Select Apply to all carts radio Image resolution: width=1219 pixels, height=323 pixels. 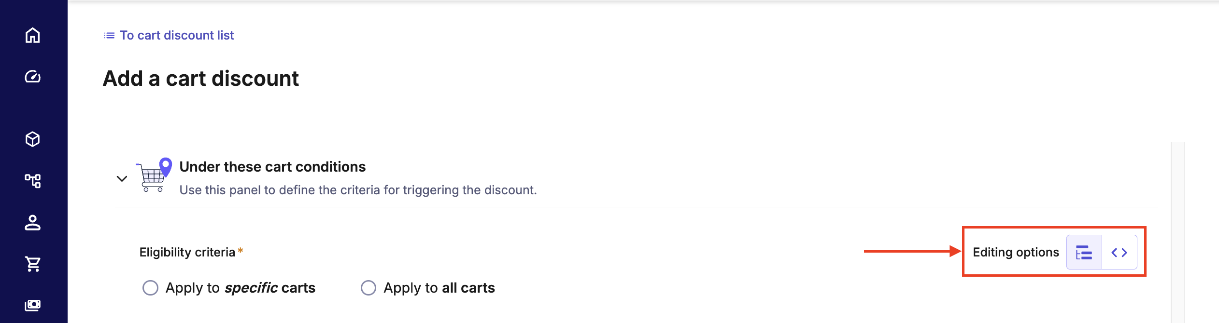[369, 288]
